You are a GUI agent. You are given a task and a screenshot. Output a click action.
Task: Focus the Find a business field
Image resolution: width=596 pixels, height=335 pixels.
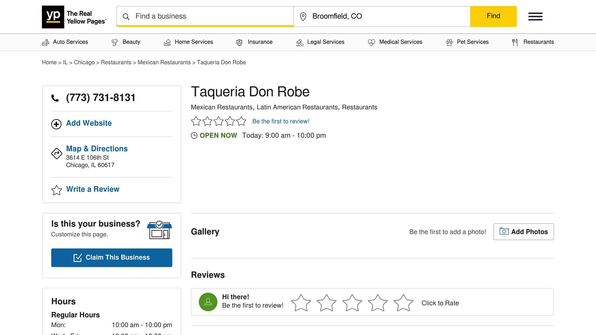(x=205, y=16)
